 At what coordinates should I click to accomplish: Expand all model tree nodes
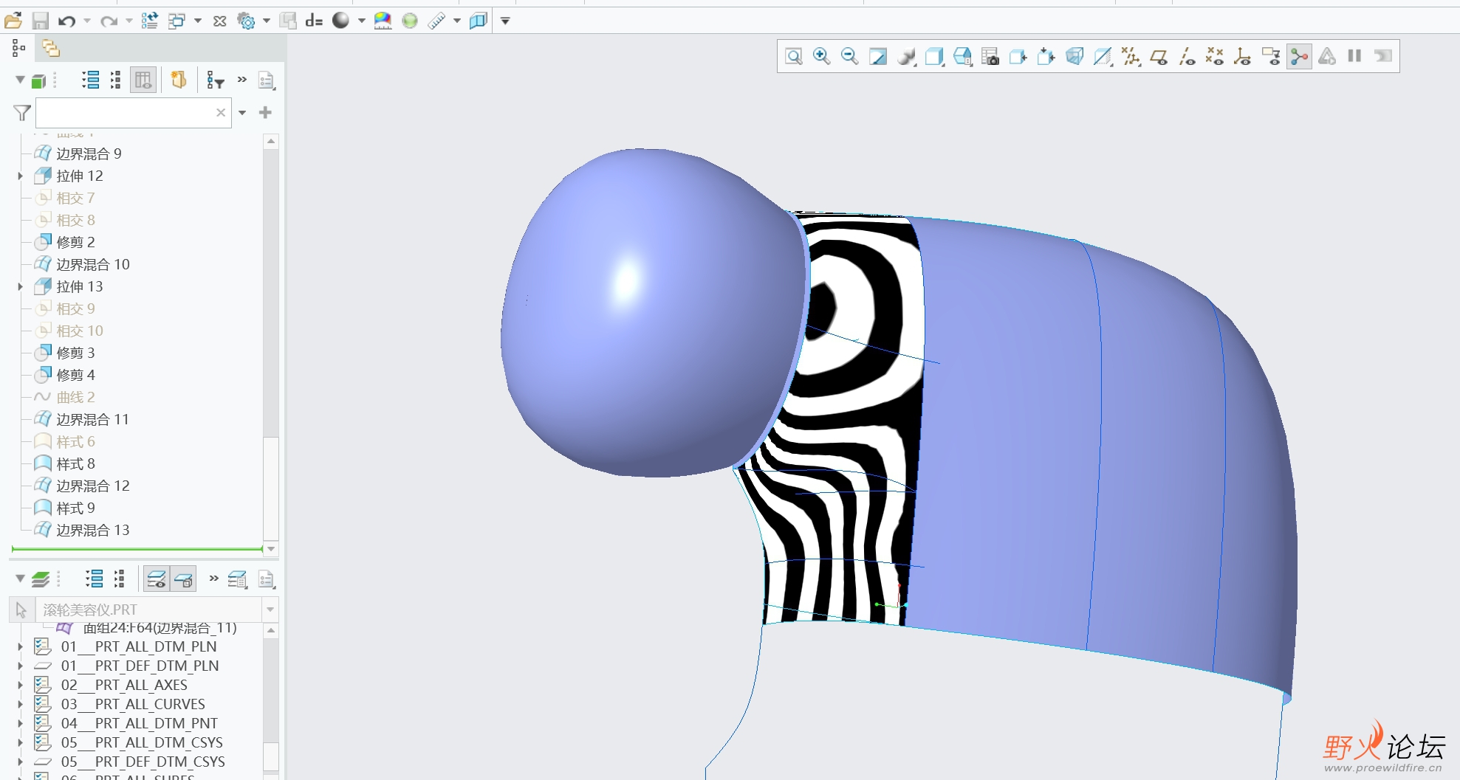91,80
